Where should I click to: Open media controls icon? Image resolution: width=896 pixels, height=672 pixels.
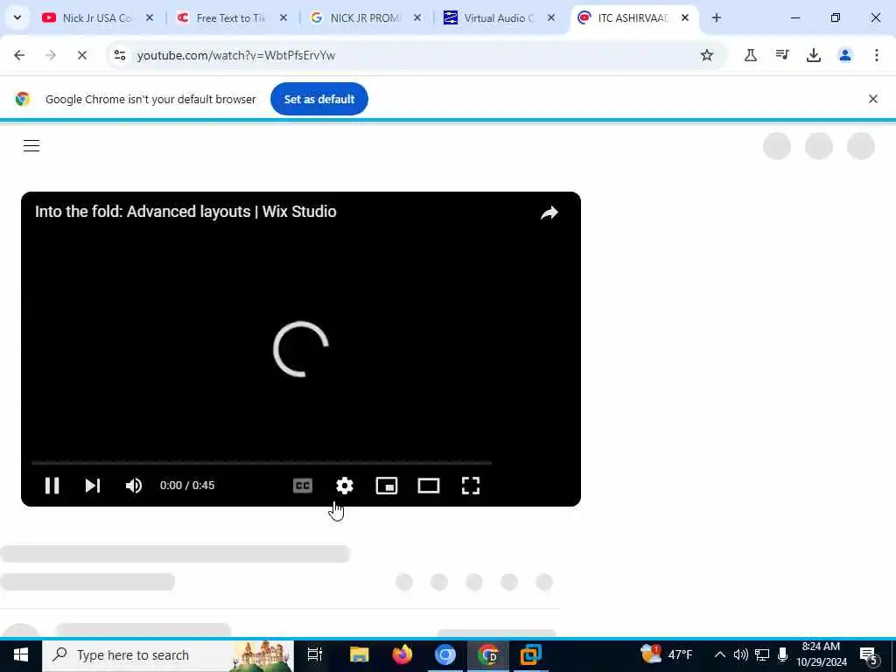[781, 55]
